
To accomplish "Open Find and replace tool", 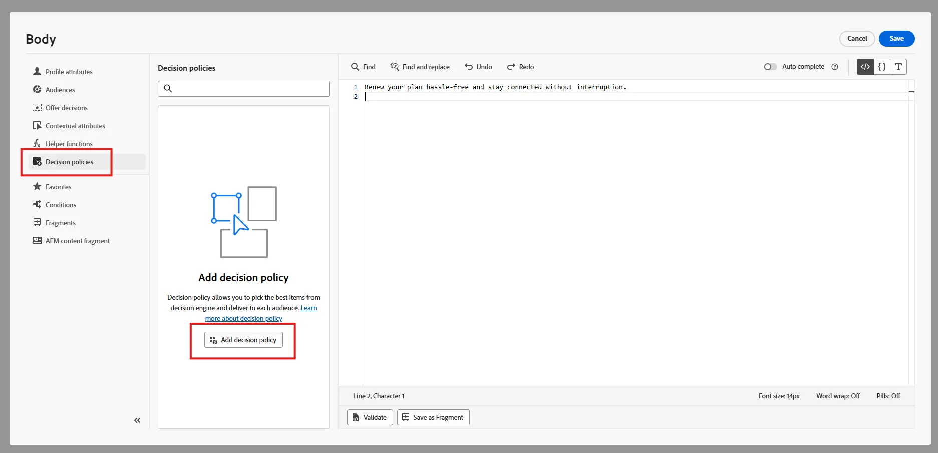I will pyautogui.click(x=420, y=67).
